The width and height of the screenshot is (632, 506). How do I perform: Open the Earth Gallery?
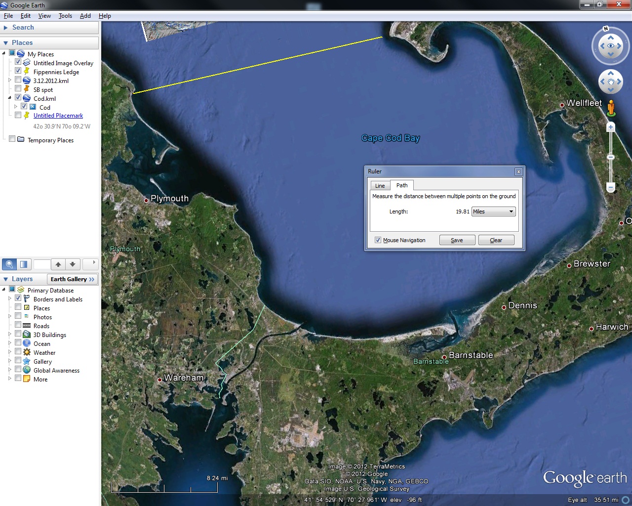72,279
